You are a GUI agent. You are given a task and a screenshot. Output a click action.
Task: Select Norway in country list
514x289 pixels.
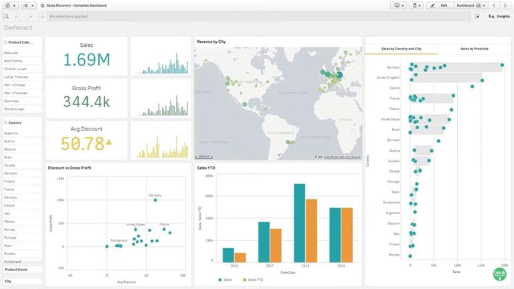(22, 229)
